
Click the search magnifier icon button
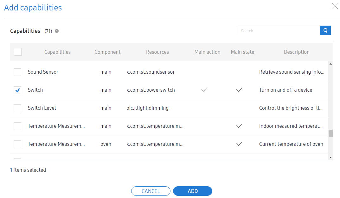(325, 30)
